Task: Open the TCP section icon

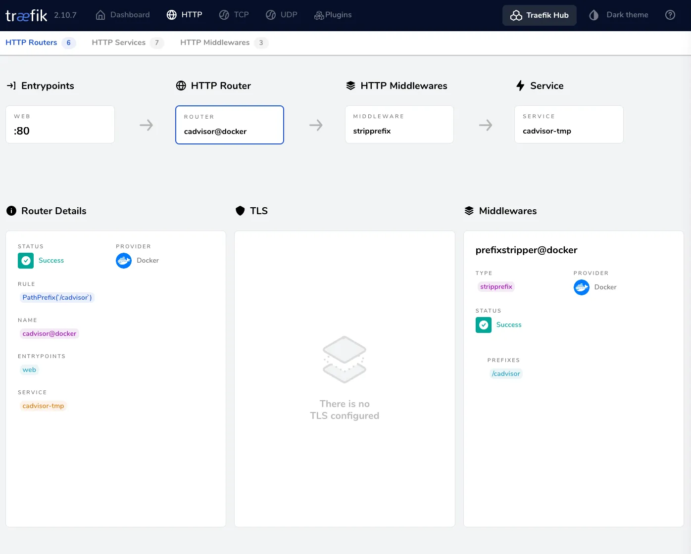Action: [x=223, y=14]
